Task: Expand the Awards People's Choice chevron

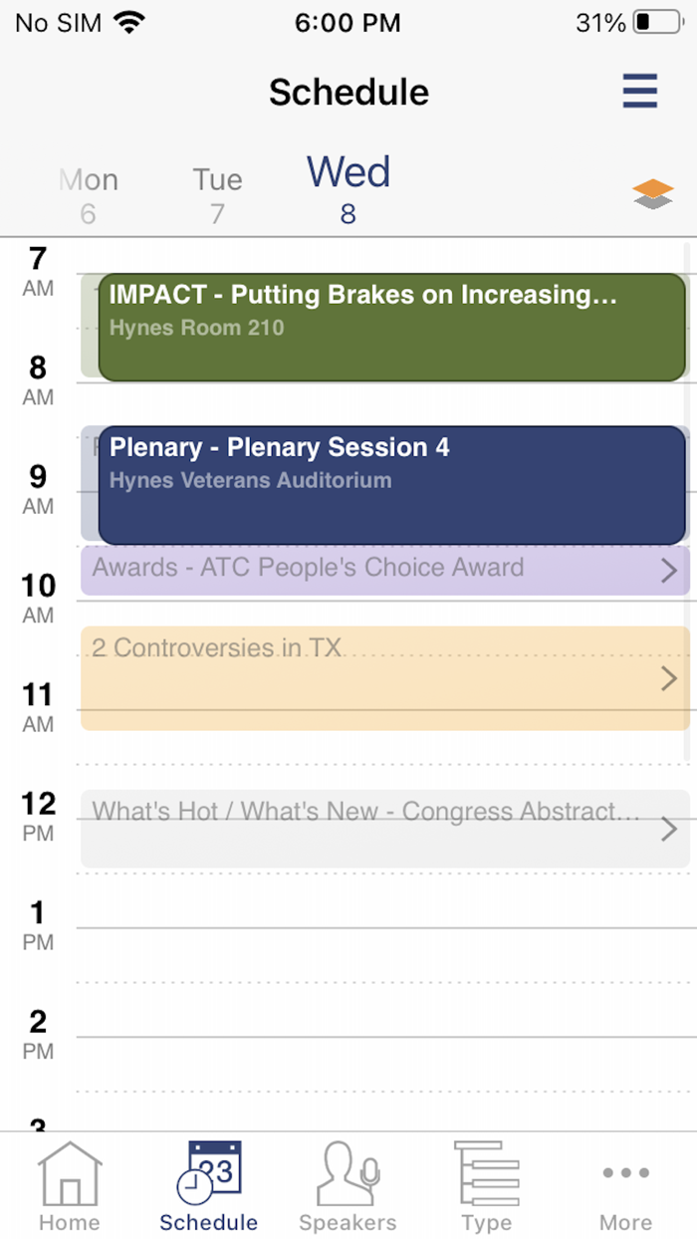Action: (x=669, y=571)
